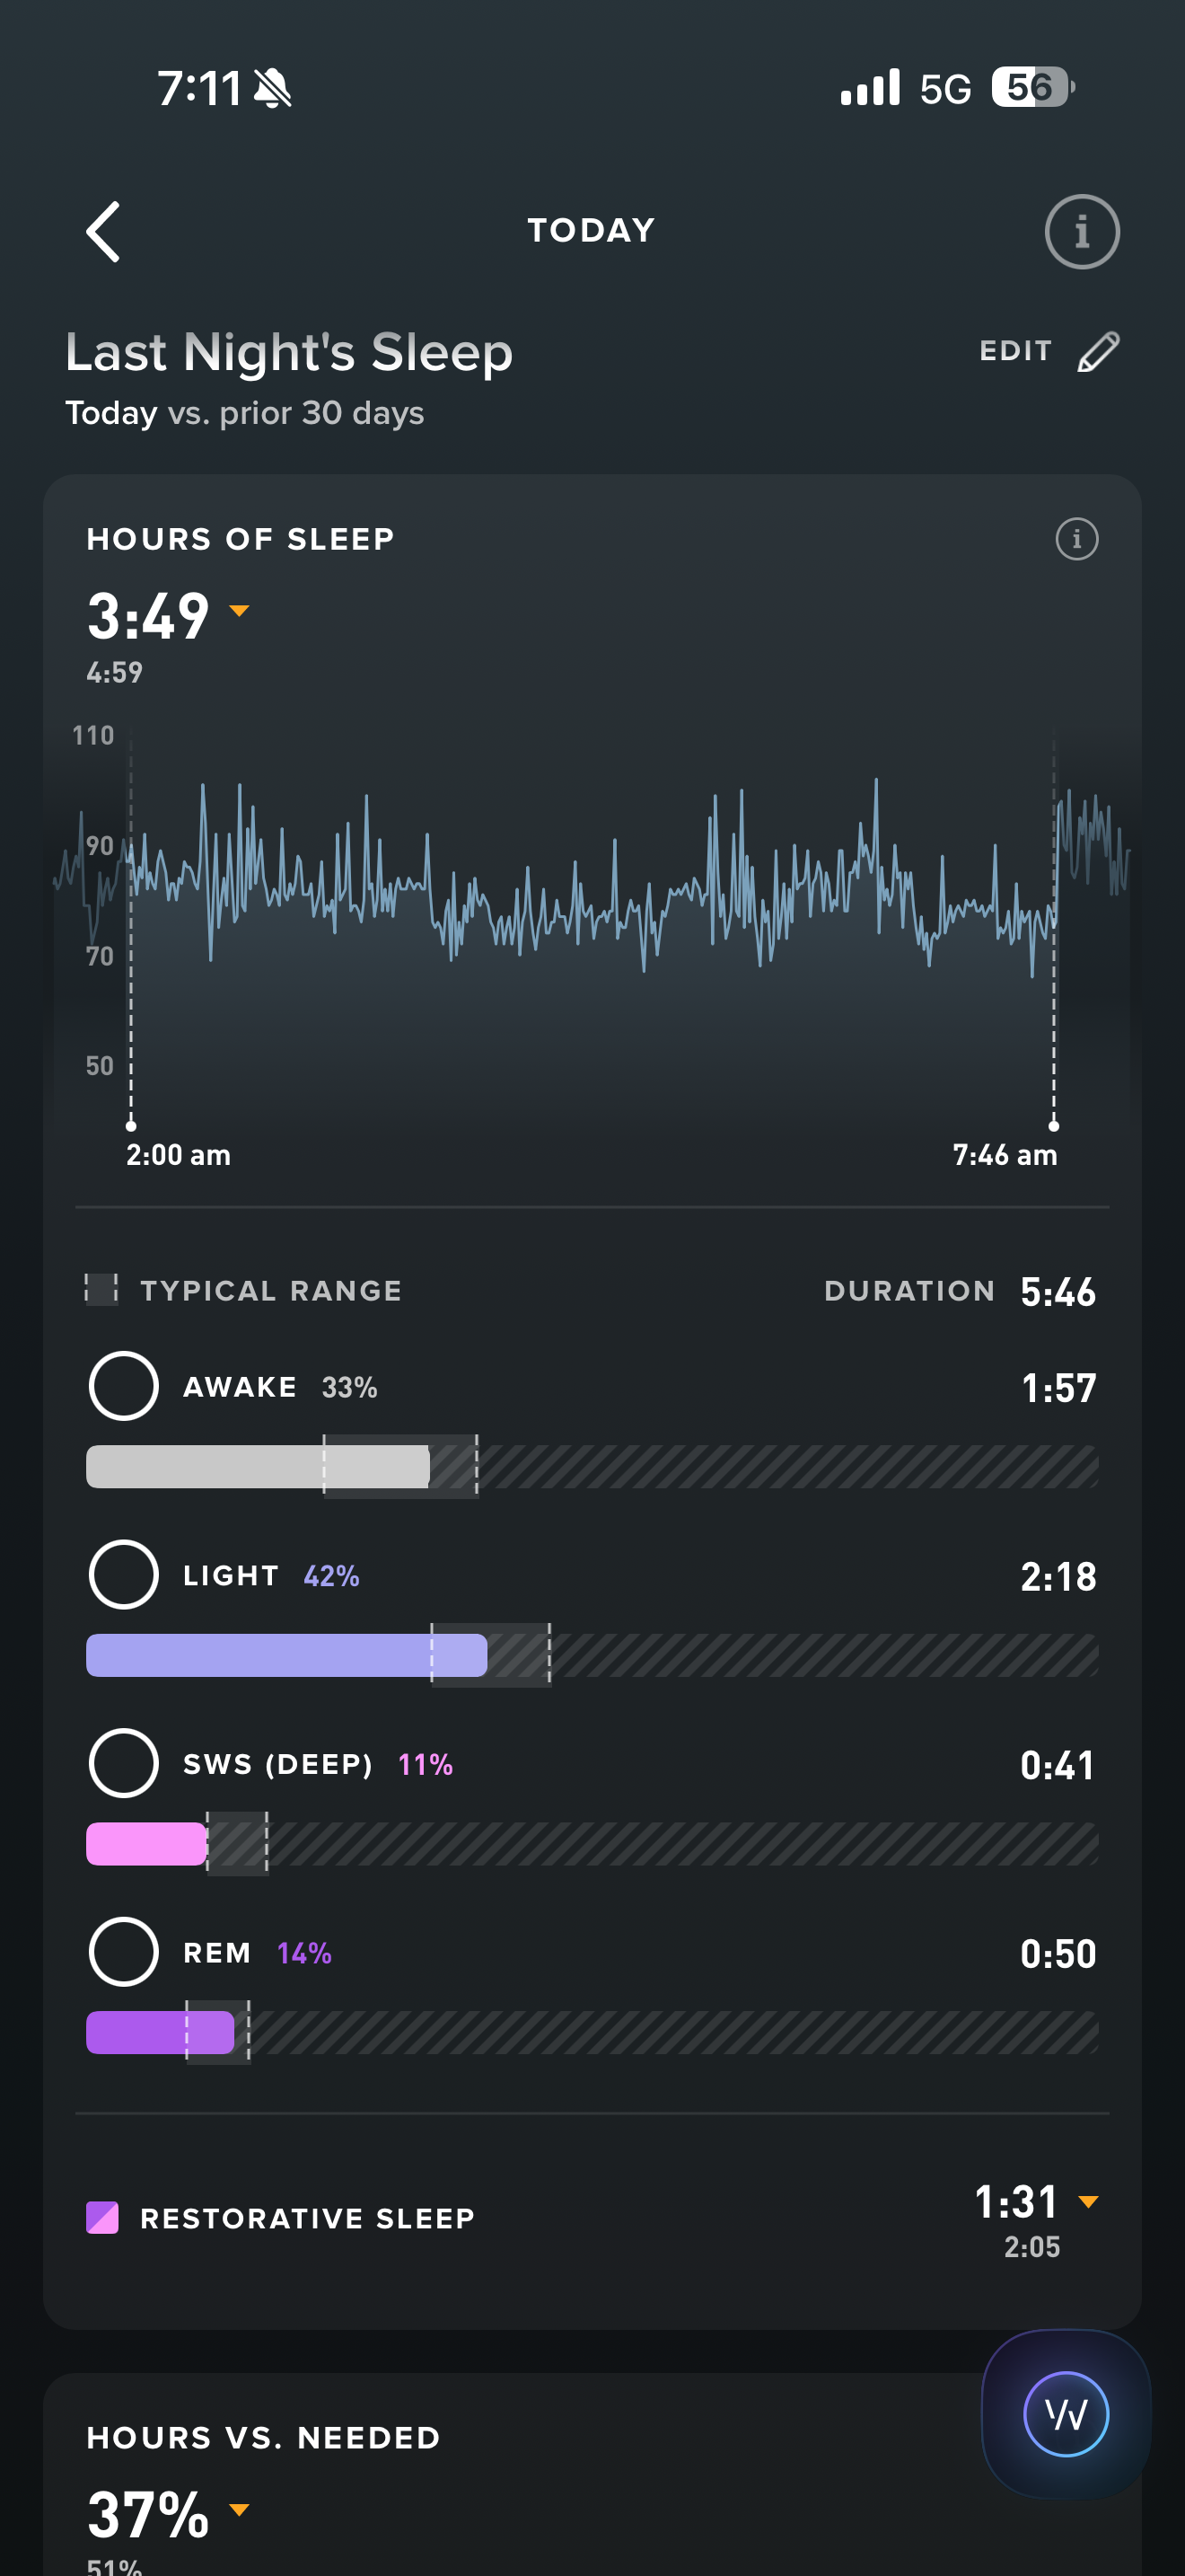Toggle the Awake stage circle

coord(124,1386)
